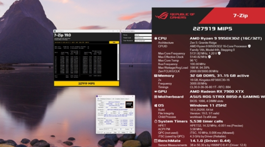Click the yellow 227919 MIPS result bar
The height and width of the screenshot is (147, 265).
[86, 84]
